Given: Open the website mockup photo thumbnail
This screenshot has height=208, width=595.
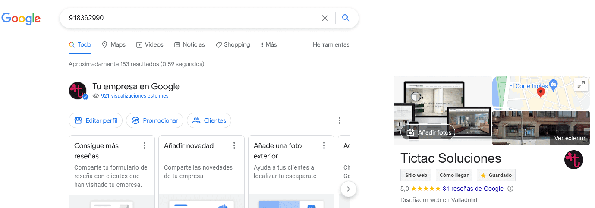Looking at the screenshot, I should click(443, 110).
